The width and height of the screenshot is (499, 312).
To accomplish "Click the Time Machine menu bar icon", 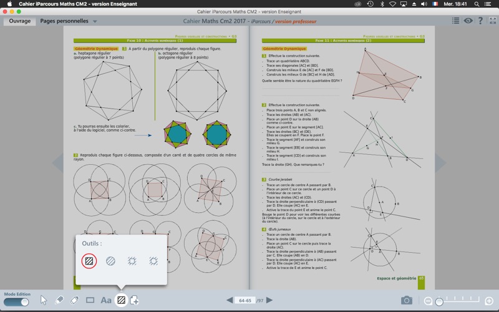I will pos(370,4).
